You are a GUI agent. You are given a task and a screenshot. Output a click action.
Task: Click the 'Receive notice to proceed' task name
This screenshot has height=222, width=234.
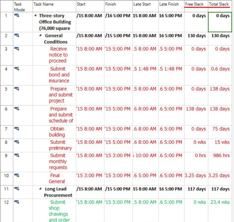pyautogui.click(x=58, y=55)
